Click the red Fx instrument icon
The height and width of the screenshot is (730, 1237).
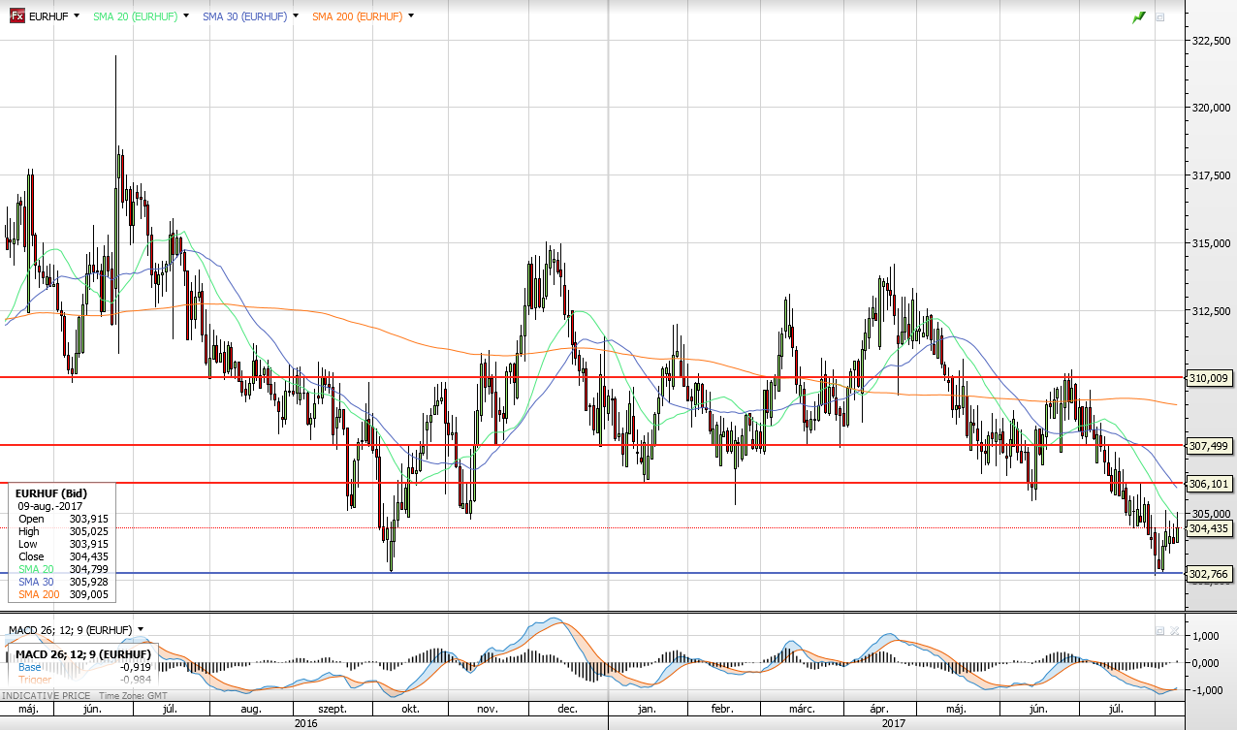tap(16, 16)
